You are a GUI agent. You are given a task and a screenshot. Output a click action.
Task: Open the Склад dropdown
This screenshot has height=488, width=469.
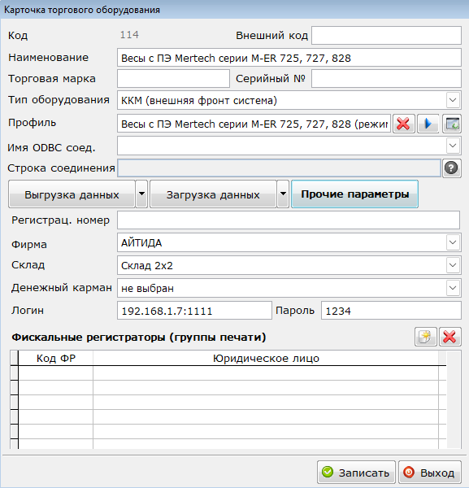(x=453, y=265)
